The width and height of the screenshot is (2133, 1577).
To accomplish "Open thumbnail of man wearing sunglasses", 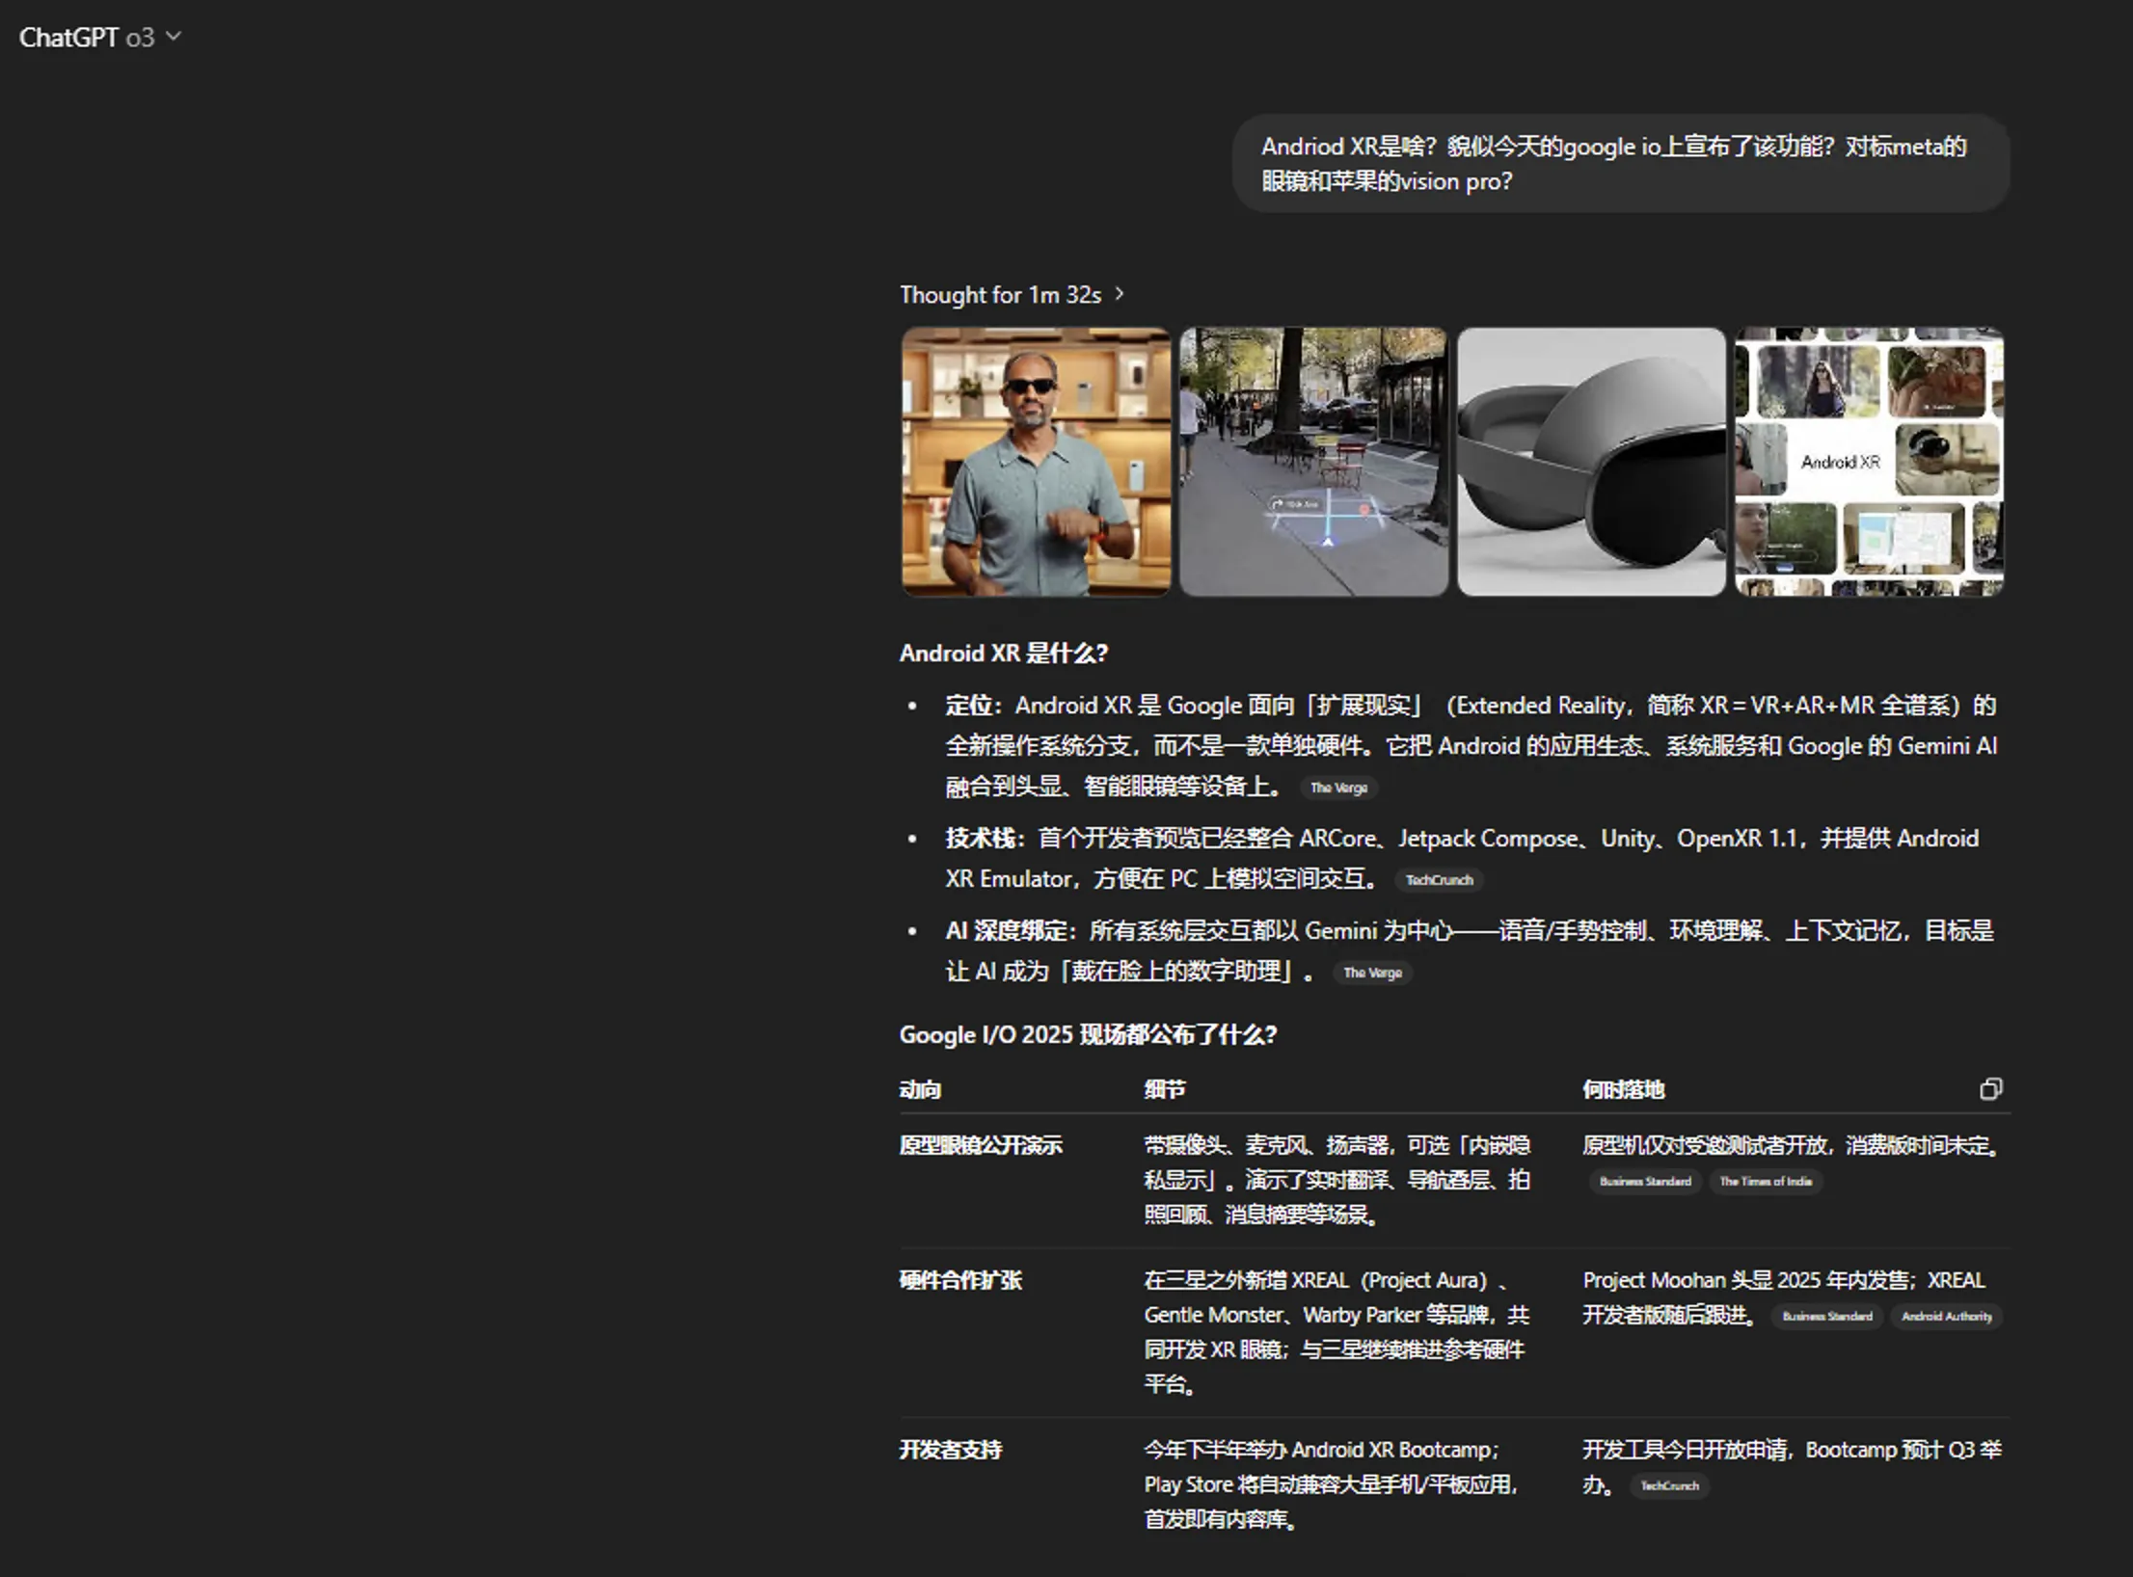I will [x=1037, y=462].
